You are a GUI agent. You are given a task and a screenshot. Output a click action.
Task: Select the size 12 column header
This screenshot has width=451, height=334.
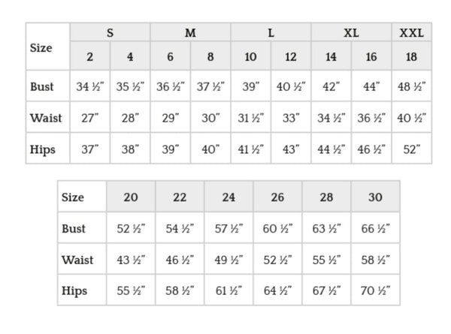click(x=291, y=57)
